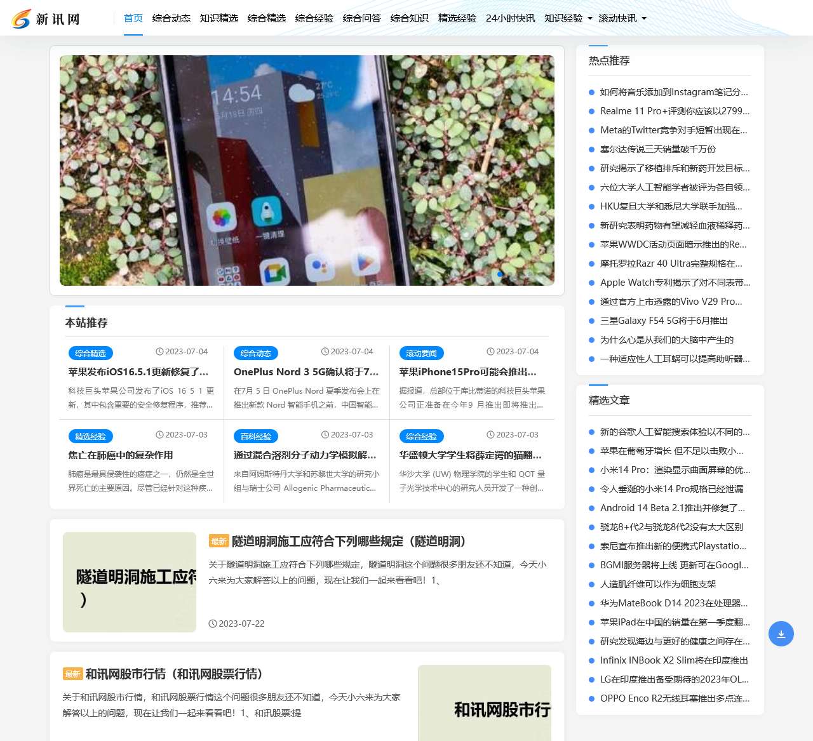Screen dimensions: 813x741
Task: Open featured link Infinix INBook X2 Slim将在印度推出
Action: [674, 660]
